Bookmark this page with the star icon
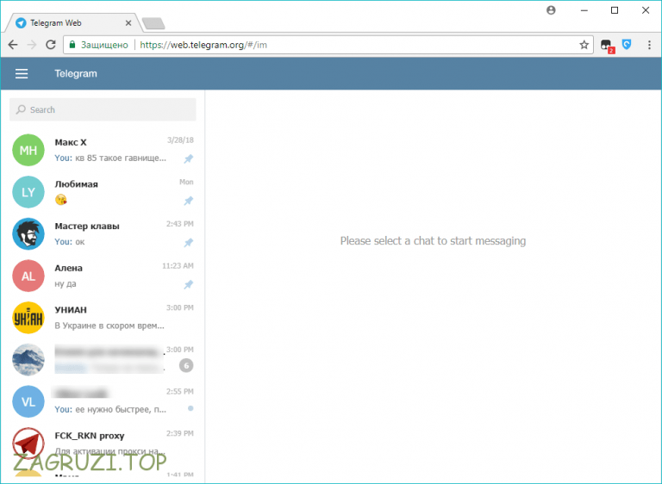The width and height of the screenshot is (662, 484). coord(584,45)
